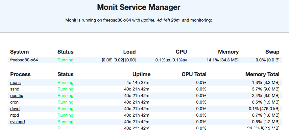Click the Swap column header
Screen dimensions: 289x132
272,52
